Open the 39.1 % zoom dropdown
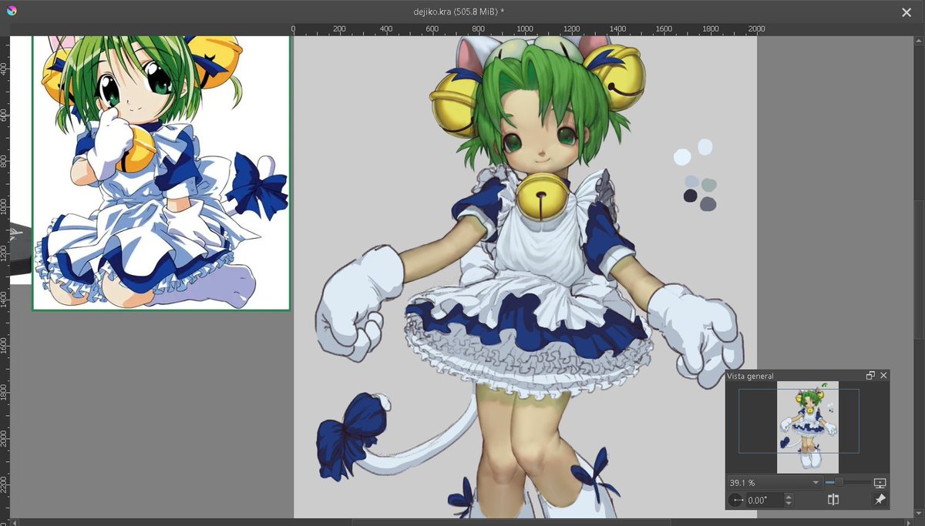This screenshot has height=526, width=925. (775, 483)
